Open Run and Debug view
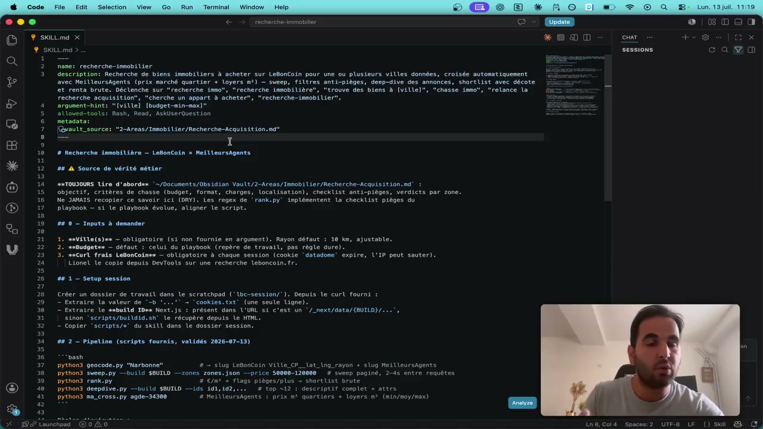Viewport: 763px width, 429px height. (12, 103)
